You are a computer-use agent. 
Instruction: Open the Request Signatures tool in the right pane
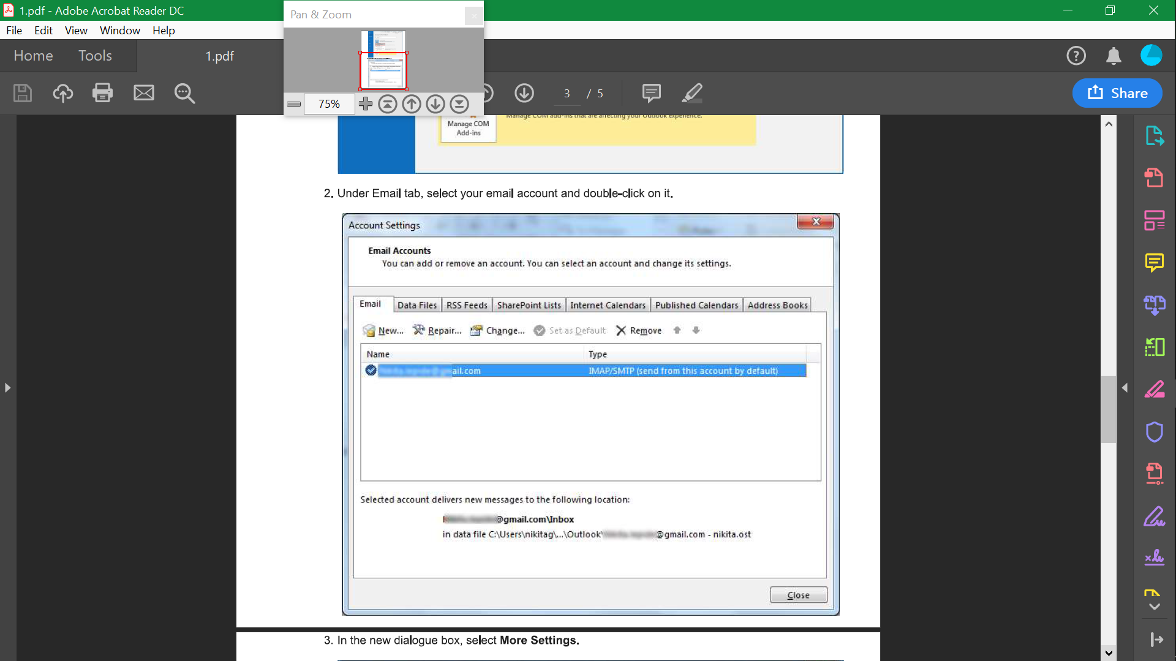coord(1155,557)
